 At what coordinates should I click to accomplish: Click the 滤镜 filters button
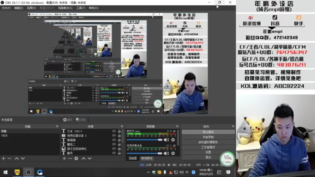coord(81,120)
